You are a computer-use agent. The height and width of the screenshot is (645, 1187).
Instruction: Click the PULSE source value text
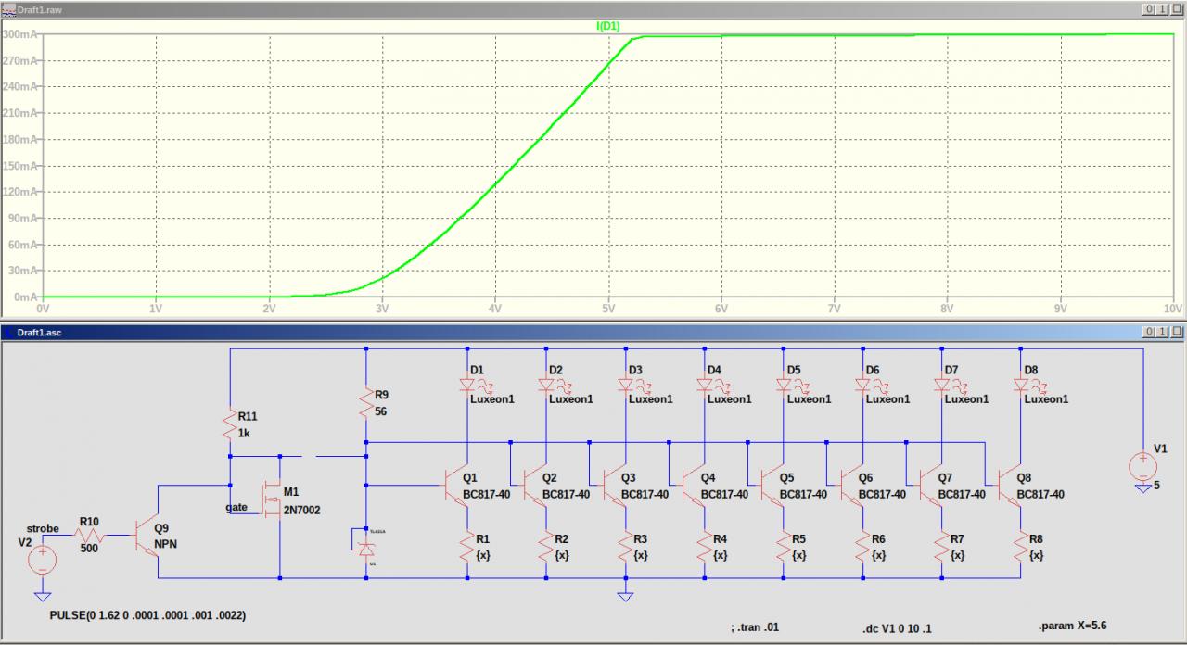148,615
